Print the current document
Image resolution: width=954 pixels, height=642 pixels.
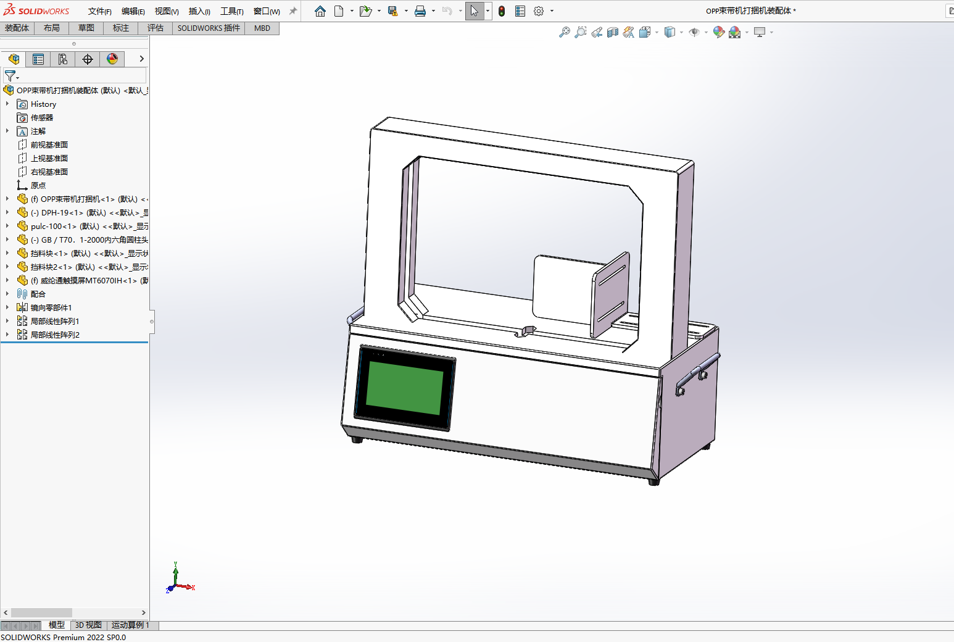[x=420, y=11]
